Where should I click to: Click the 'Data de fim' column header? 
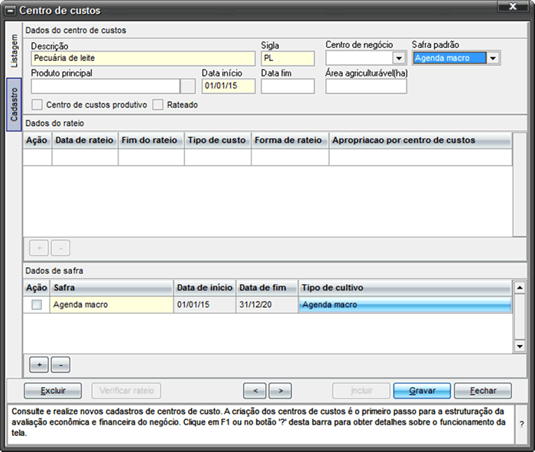click(x=267, y=288)
